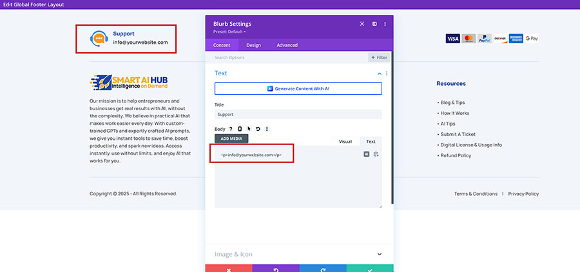Click the expand modal fullscreen icon
This screenshot has width=580, height=272.
[x=362, y=24]
